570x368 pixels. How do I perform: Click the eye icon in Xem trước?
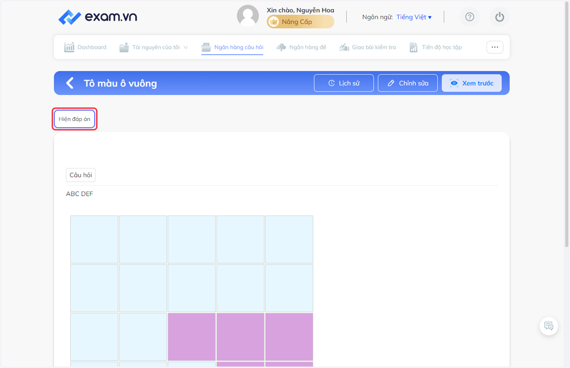(x=454, y=83)
